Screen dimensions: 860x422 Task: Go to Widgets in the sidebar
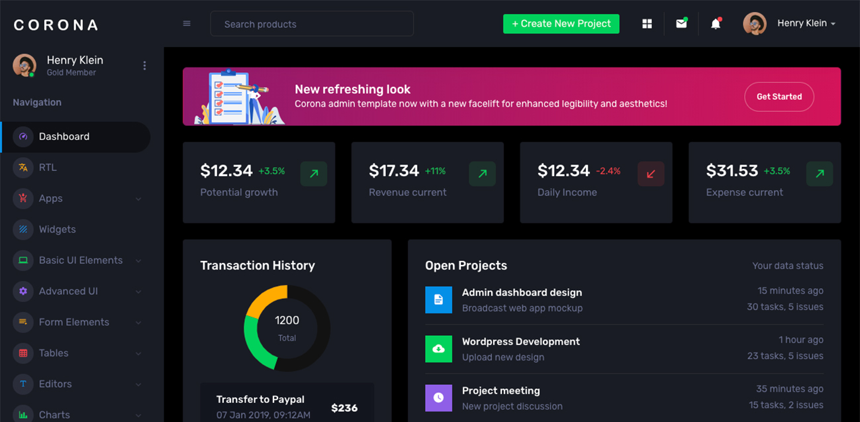(57, 229)
